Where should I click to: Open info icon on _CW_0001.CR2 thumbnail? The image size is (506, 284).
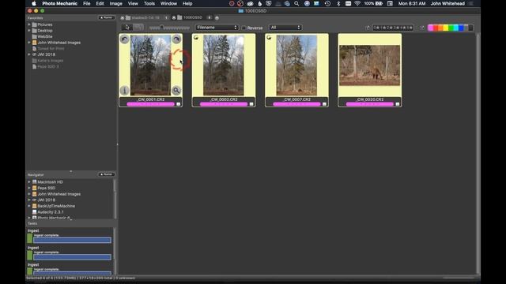pyautogui.click(x=125, y=91)
